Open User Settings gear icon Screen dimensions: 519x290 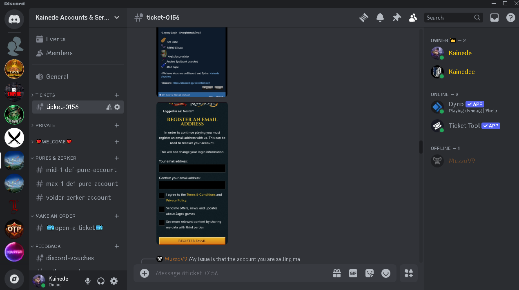point(114,281)
